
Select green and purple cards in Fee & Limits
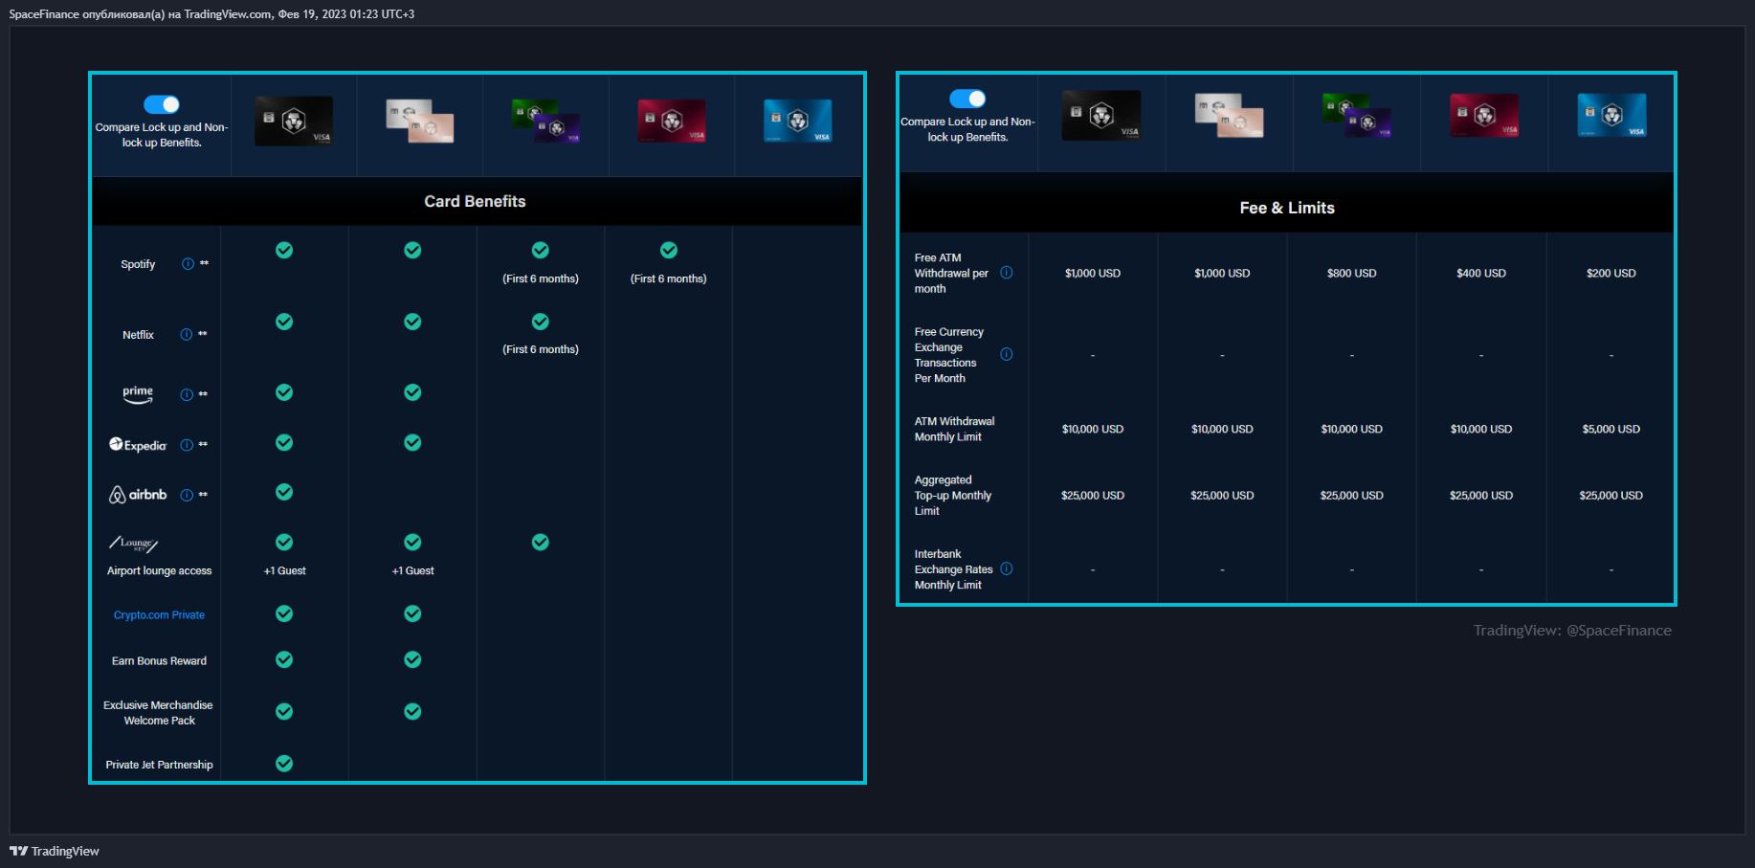[1356, 116]
